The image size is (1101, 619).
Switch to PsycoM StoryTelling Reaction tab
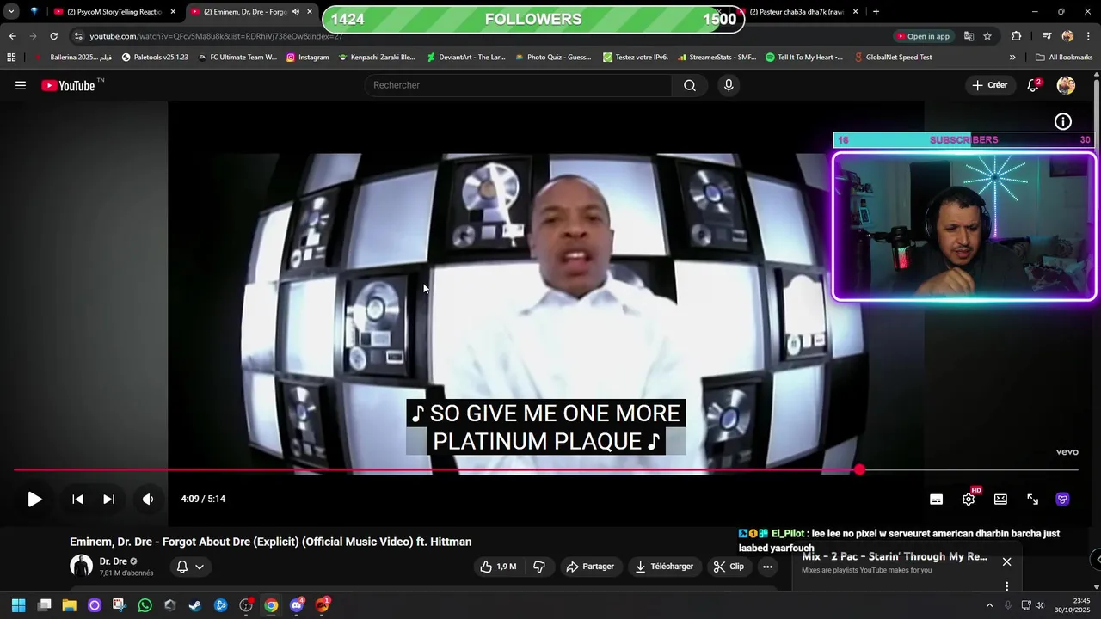tap(114, 12)
